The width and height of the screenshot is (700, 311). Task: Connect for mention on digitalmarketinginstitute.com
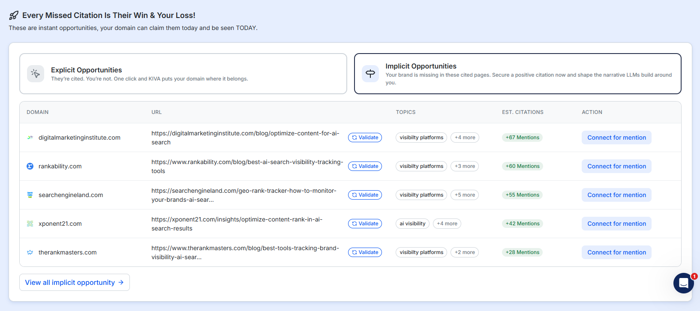pyautogui.click(x=616, y=138)
